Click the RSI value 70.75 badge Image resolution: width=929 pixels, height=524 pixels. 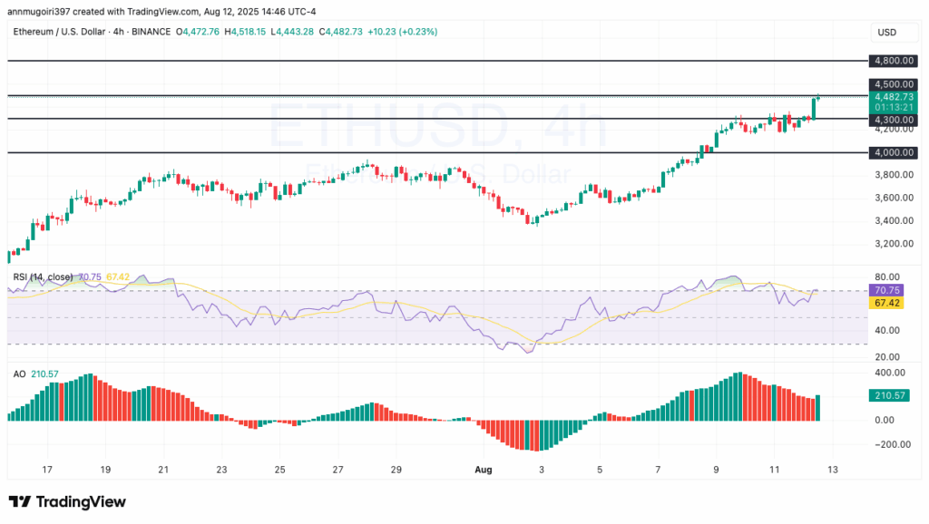[886, 290]
